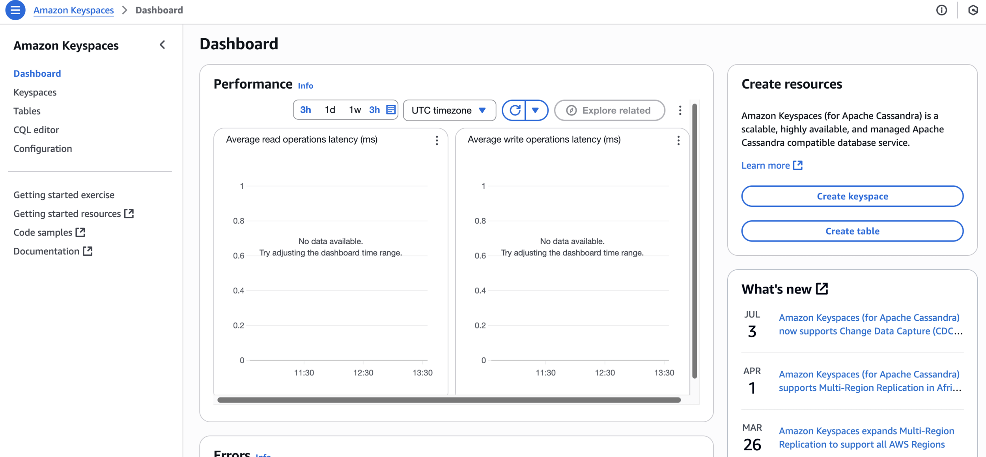Expand the UTC timezone dropdown
Viewport: 986px width, 457px height.
tap(449, 110)
